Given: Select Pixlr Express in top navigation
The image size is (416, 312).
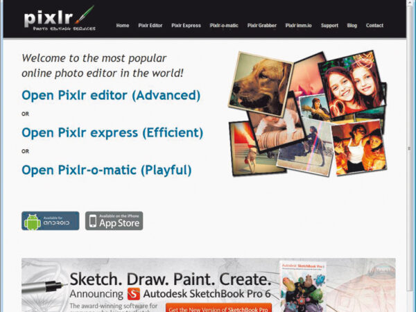Looking at the screenshot, I should (x=186, y=26).
